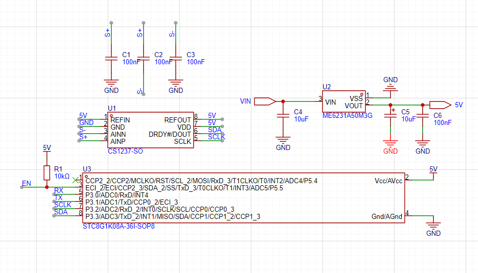Select C2 100nF value text

(x=164, y=62)
